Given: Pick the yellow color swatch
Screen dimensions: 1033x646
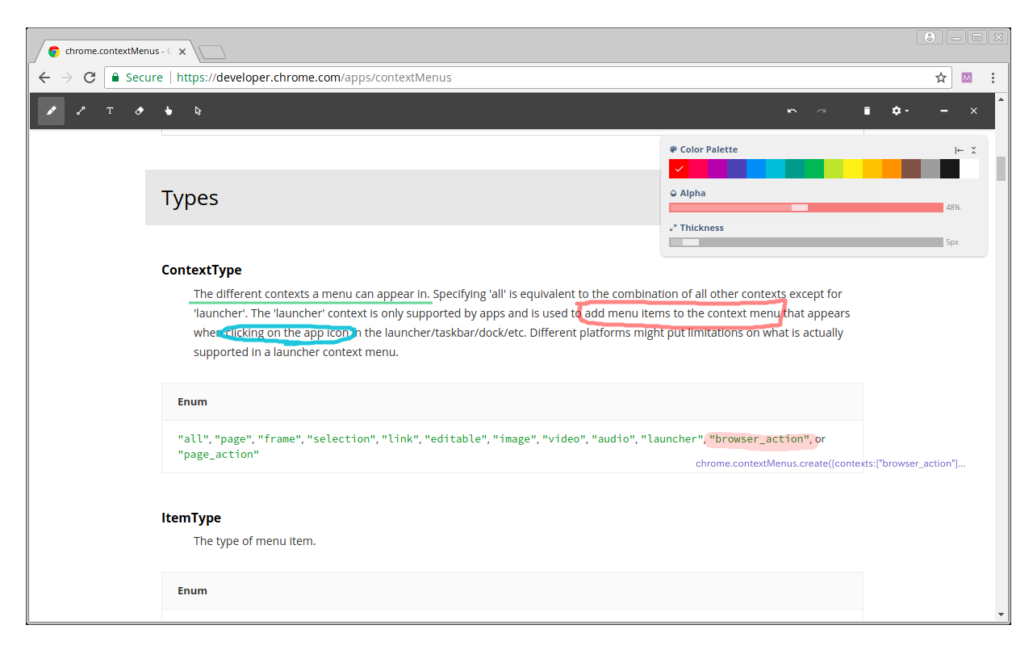Looking at the screenshot, I should point(852,169).
